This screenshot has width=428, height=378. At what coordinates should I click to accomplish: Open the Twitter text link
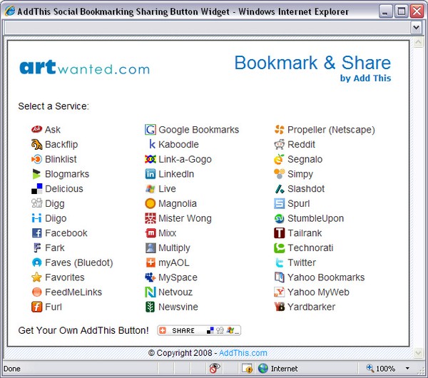click(x=302, y=262)
